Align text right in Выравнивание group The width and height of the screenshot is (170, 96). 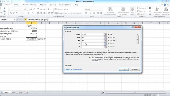point(44,13)
